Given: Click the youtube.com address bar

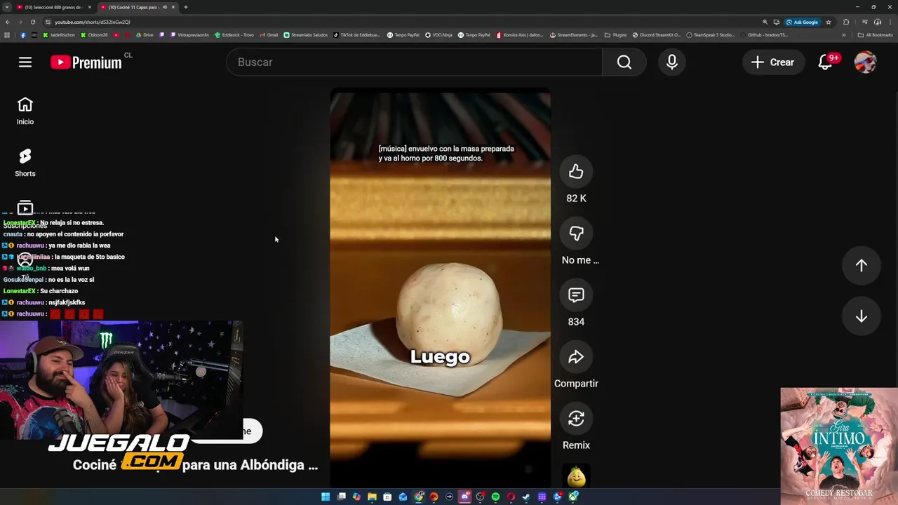Looking at the screenshot, I should pyautogui.click(x=400, y=22).
